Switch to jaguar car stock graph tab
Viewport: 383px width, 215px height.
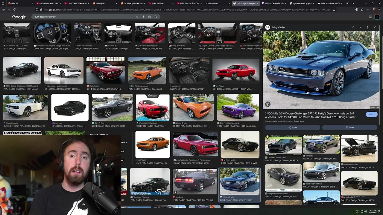[x=302, y=3]
